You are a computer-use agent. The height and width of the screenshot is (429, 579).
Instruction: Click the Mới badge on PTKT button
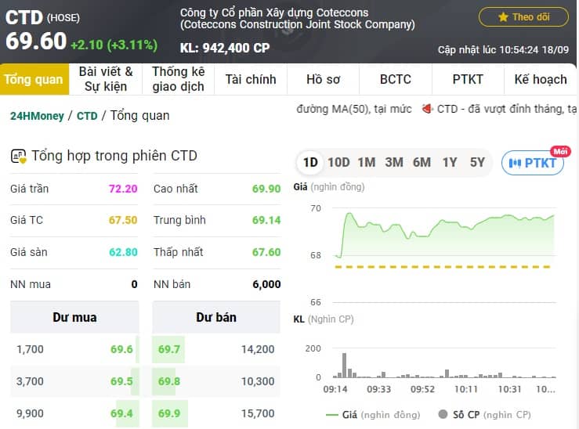point(560,151)
